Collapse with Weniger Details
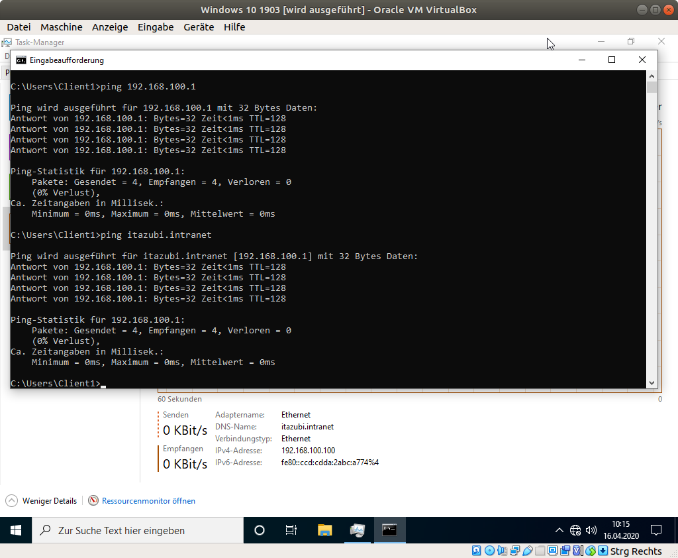Screen dimensions: 678x558 click(41, 501)
